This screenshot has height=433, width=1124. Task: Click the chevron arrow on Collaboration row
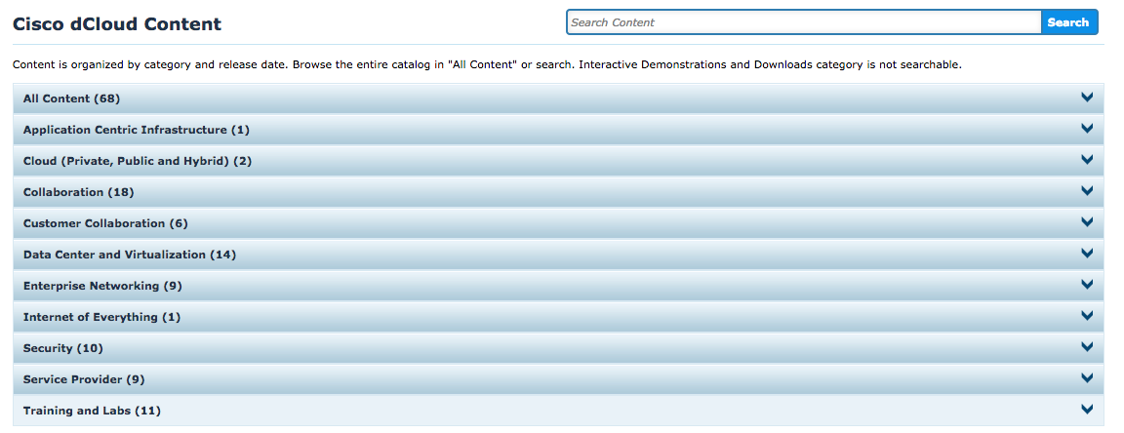pos(1086,191)
